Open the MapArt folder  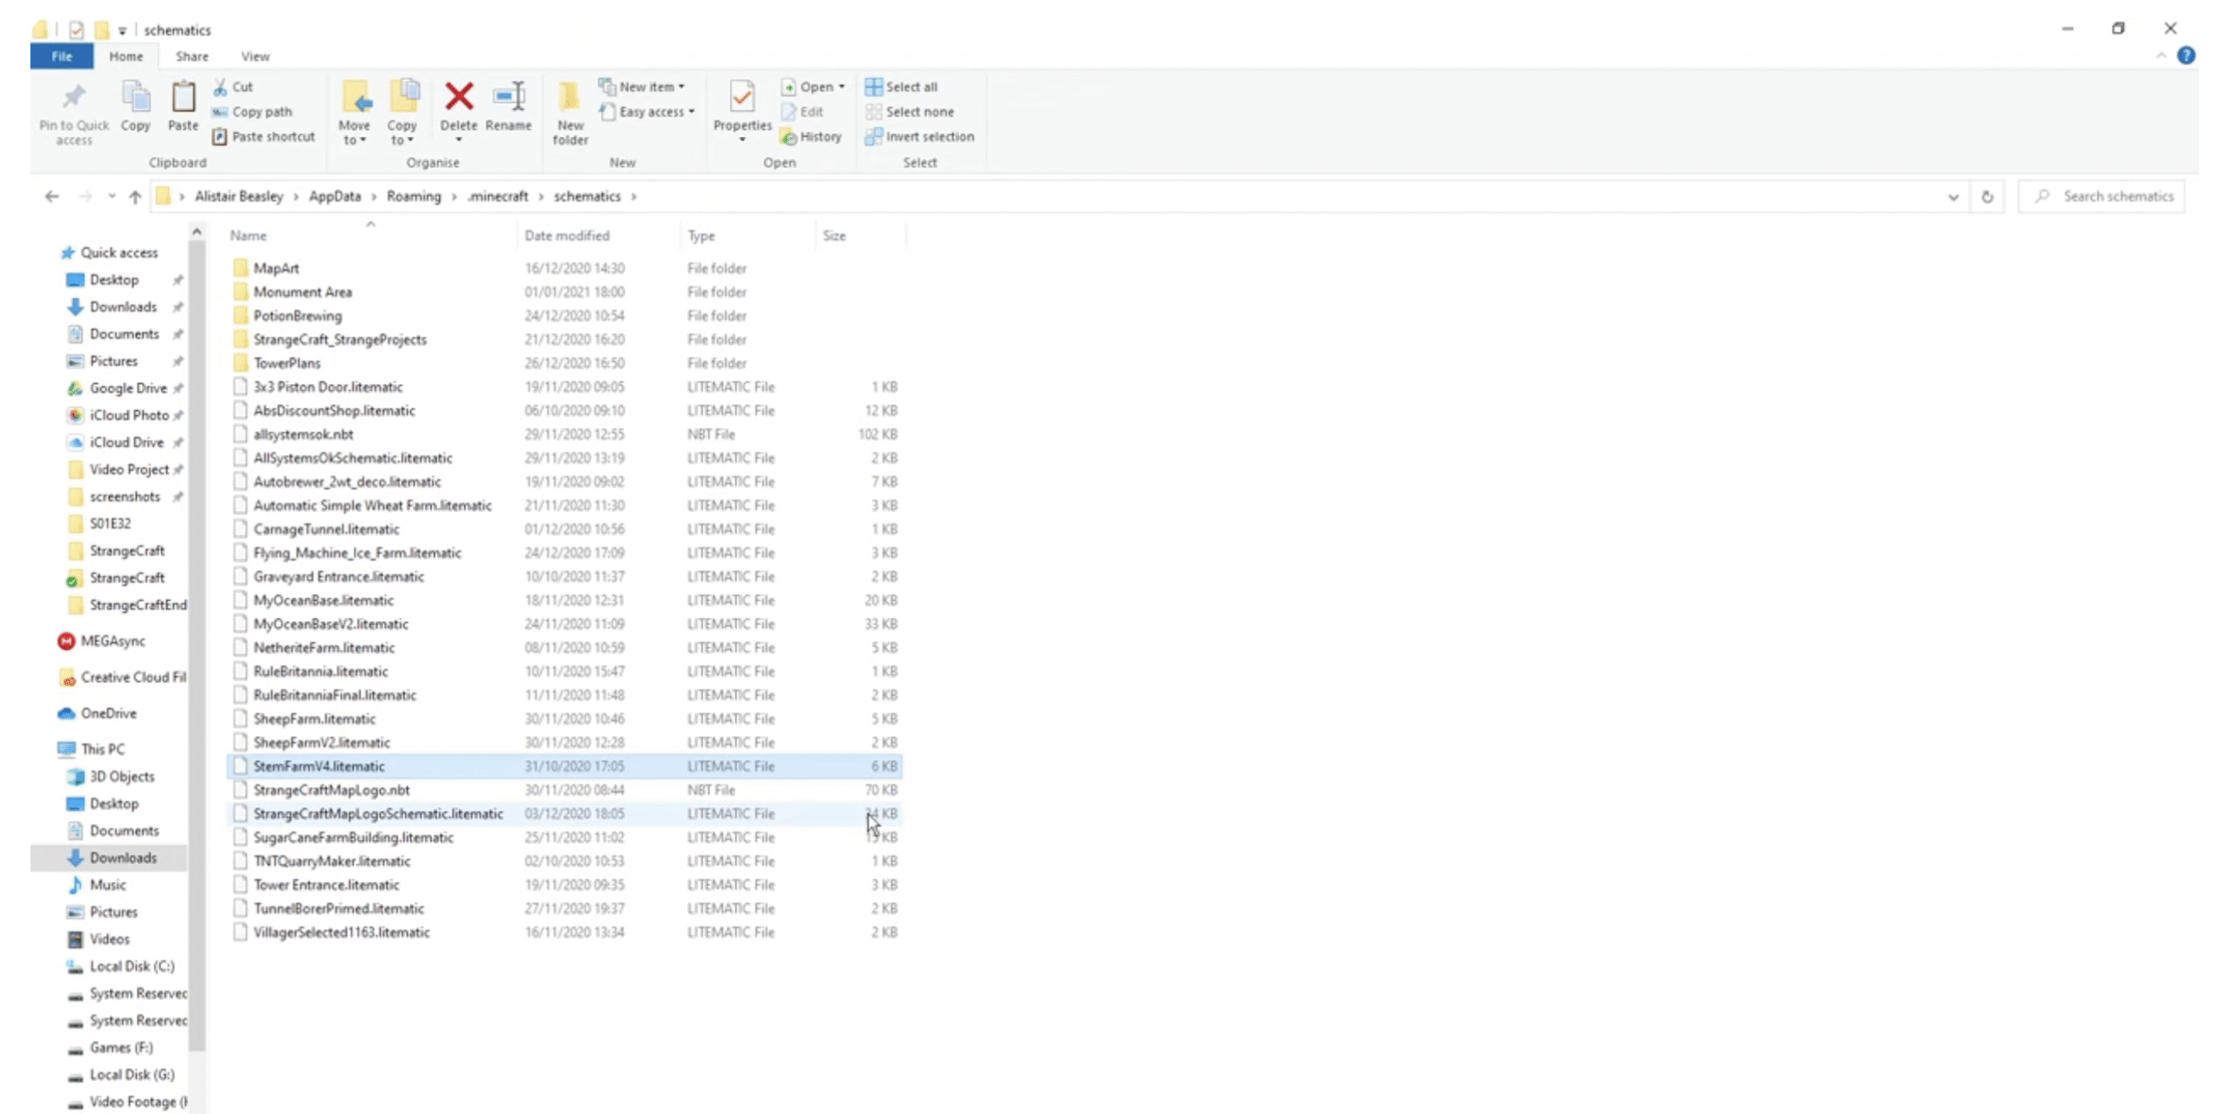275,268
